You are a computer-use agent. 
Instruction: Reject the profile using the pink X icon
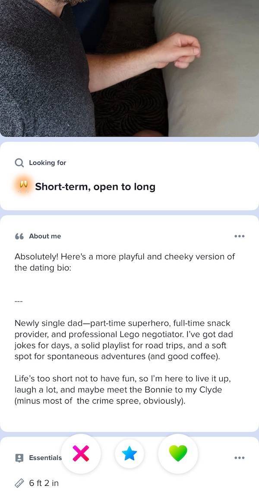point(81,453)
